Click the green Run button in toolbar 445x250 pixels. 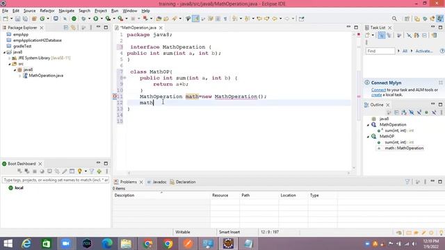[96, 19]
